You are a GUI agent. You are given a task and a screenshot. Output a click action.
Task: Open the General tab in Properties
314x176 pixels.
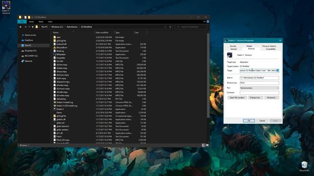click(x=234, y=49)
